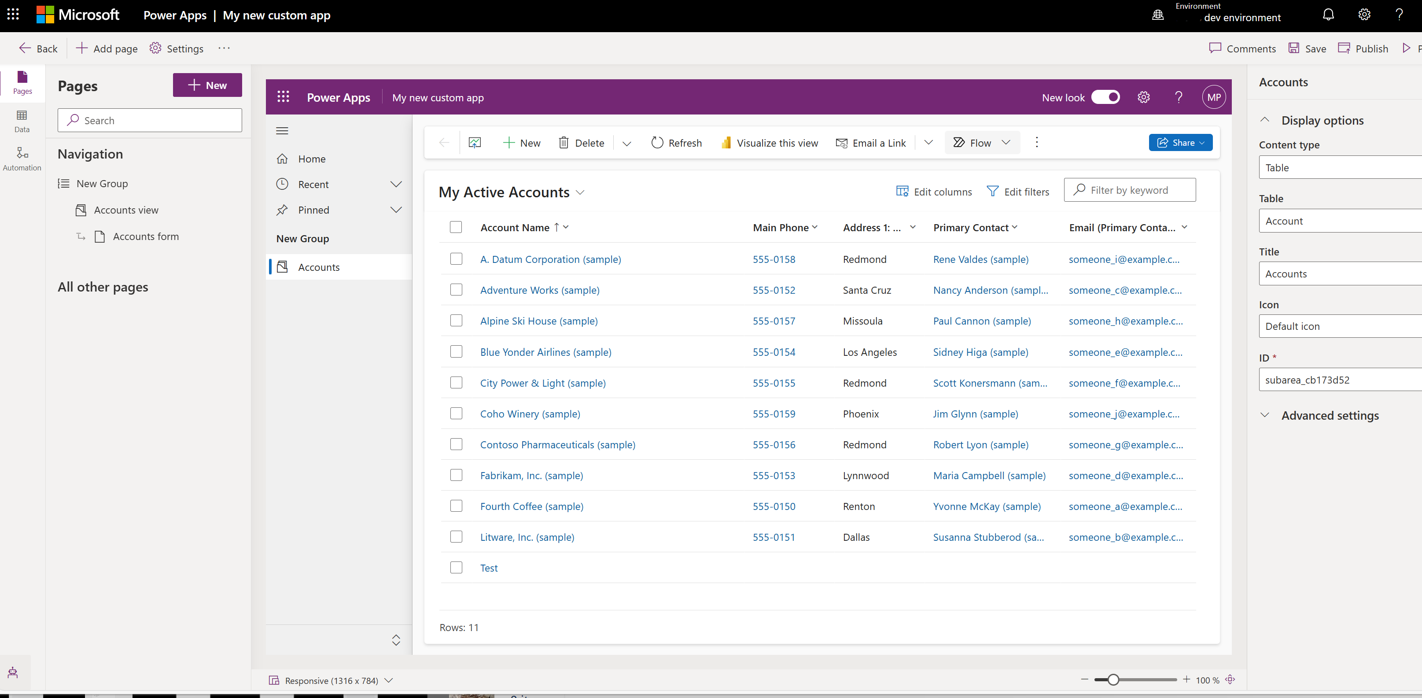Image resolution: width=1422 pixels, height=698 pixels.
Task: Click the Home navigation menu item
Action: 312,159
